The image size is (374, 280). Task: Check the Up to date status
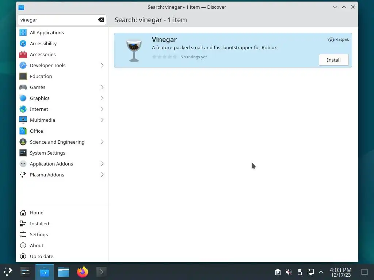point(62,256)
